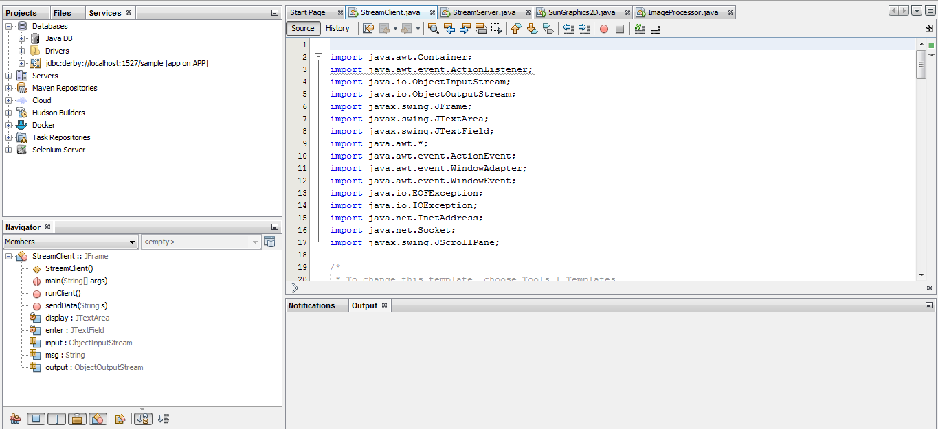
Task: Click the Source view button
Action: (x=303, y=28)
